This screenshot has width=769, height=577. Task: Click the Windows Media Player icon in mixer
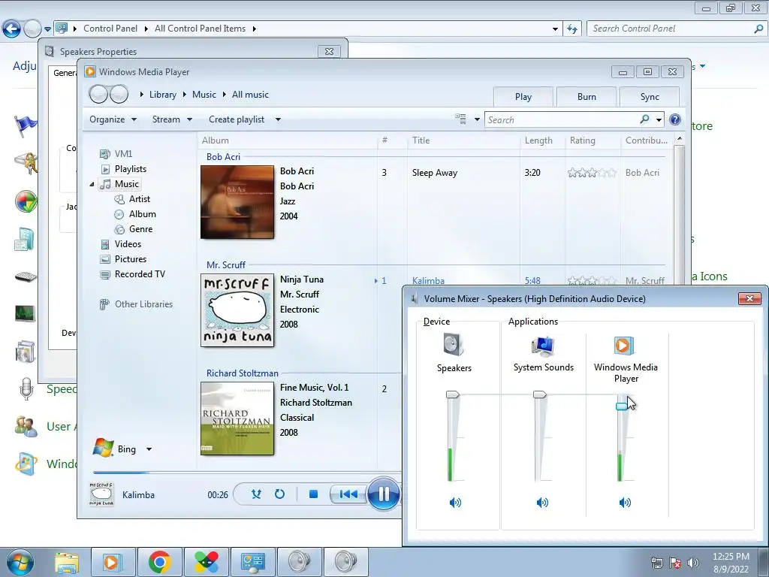click(x=624, y=346)
